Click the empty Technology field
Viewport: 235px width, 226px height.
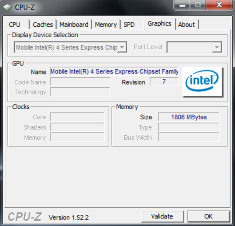coord(80,92)
